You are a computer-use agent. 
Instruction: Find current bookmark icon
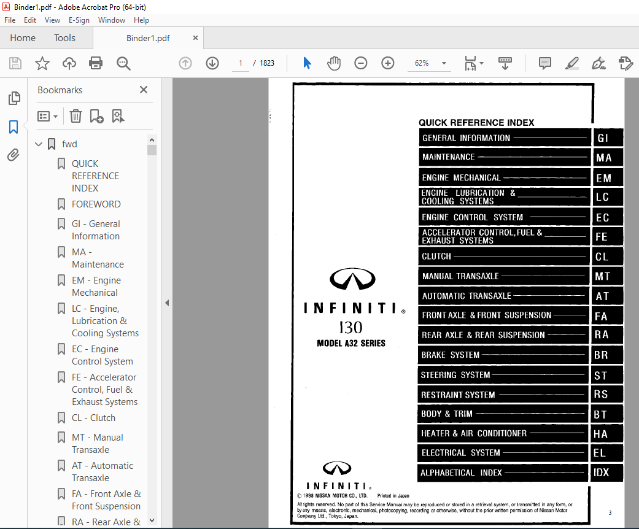(118, 117)
